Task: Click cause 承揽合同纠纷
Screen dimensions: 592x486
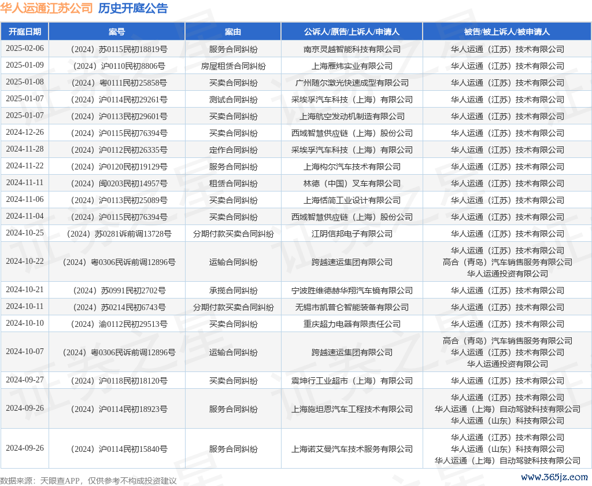Action: (x=234, y=290)
